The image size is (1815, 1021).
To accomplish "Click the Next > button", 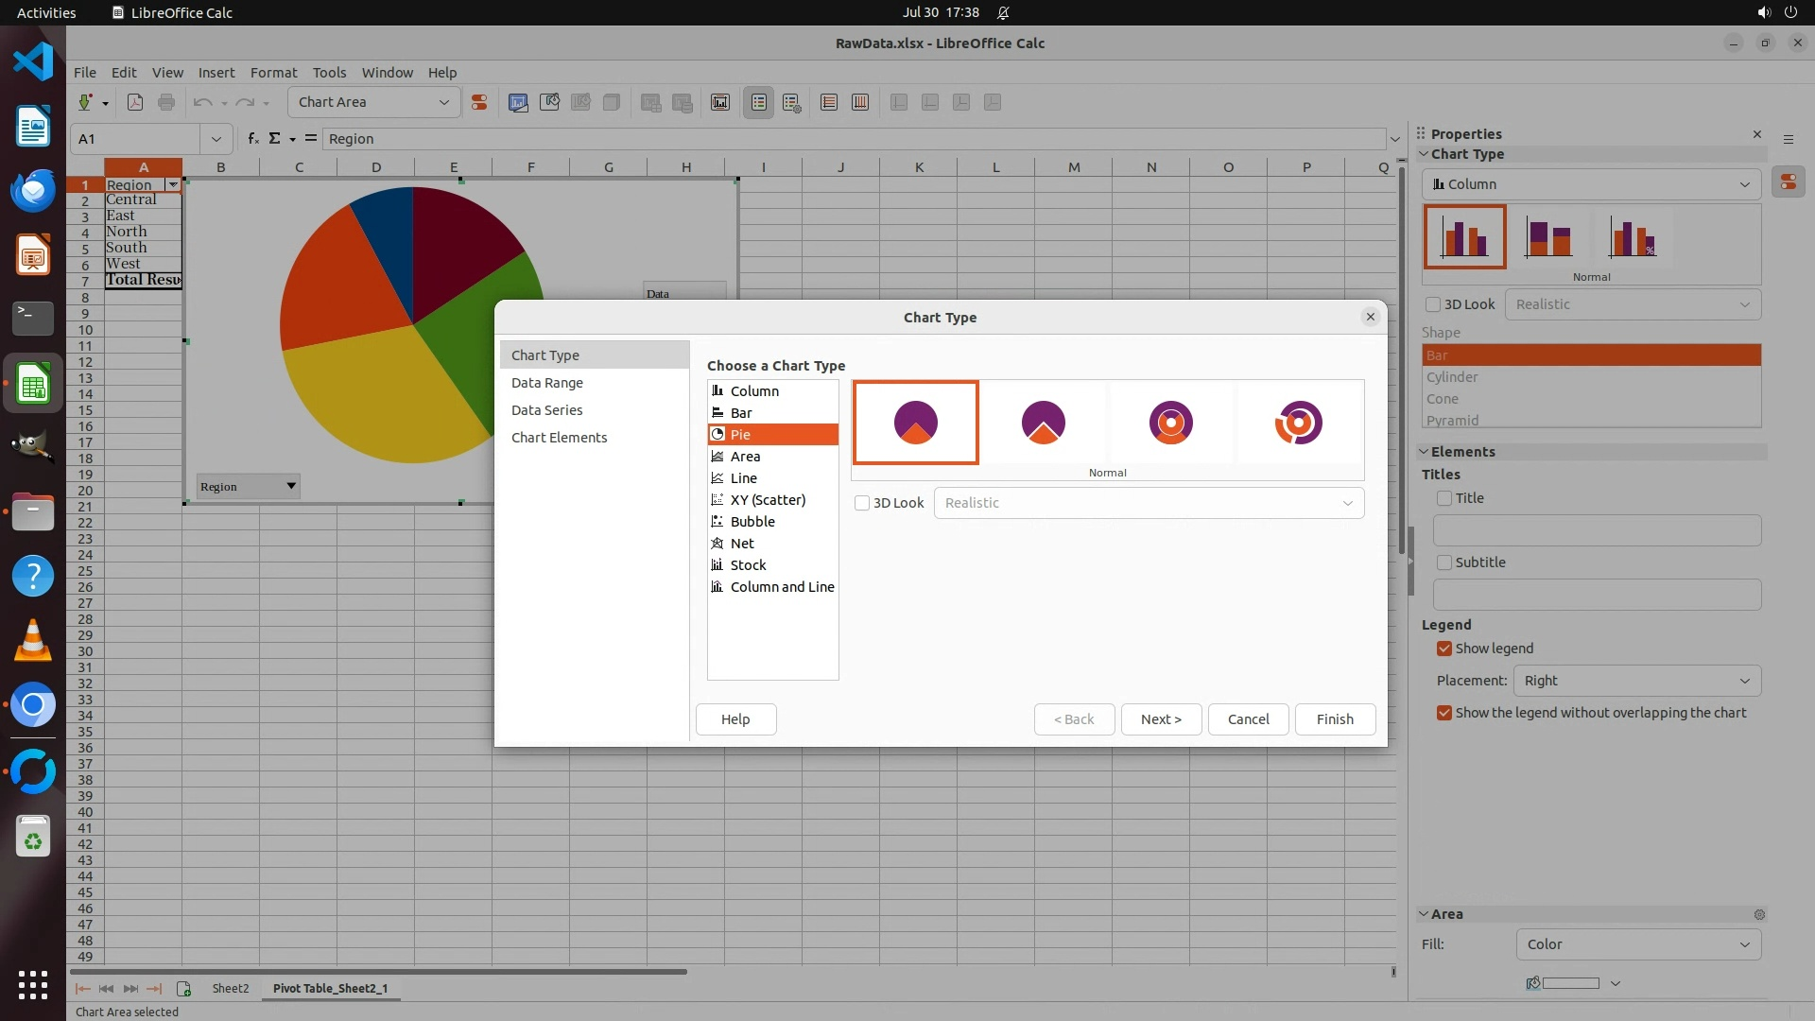I will click(x=1161, y=719).
